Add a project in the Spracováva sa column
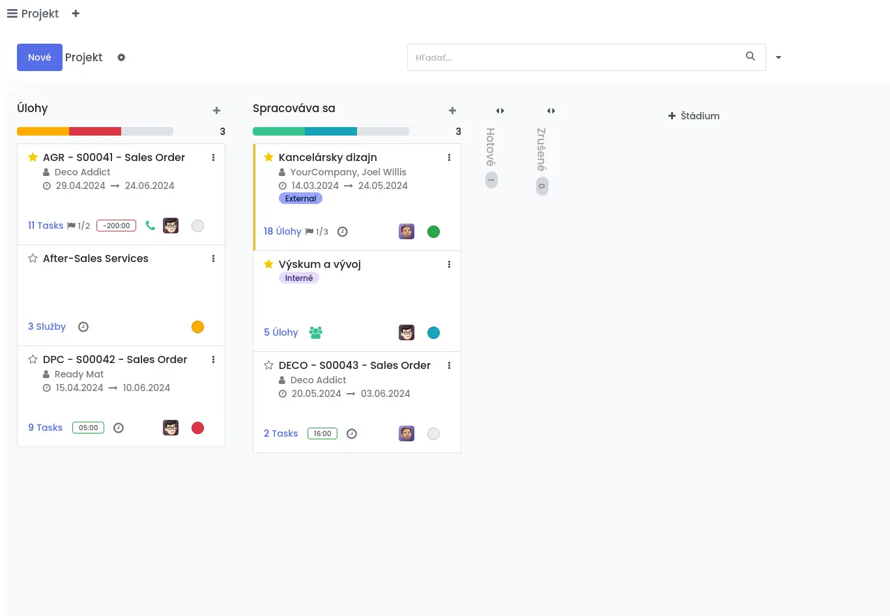This screenshot has width=890, height=616. [453, 111]
